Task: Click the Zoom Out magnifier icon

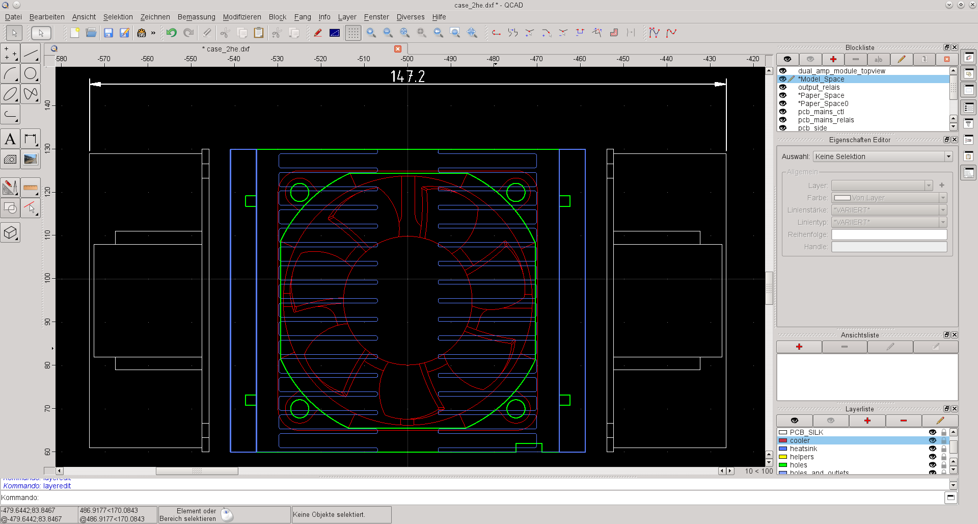Action: click(388, 33)
